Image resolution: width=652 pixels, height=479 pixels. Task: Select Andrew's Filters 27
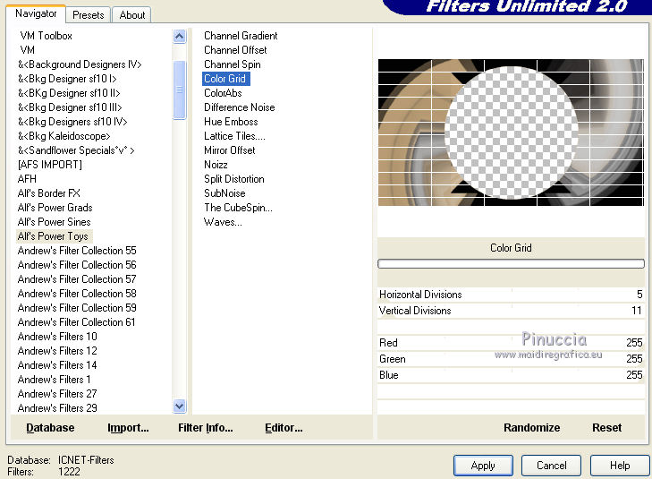(x=57, y=394)
